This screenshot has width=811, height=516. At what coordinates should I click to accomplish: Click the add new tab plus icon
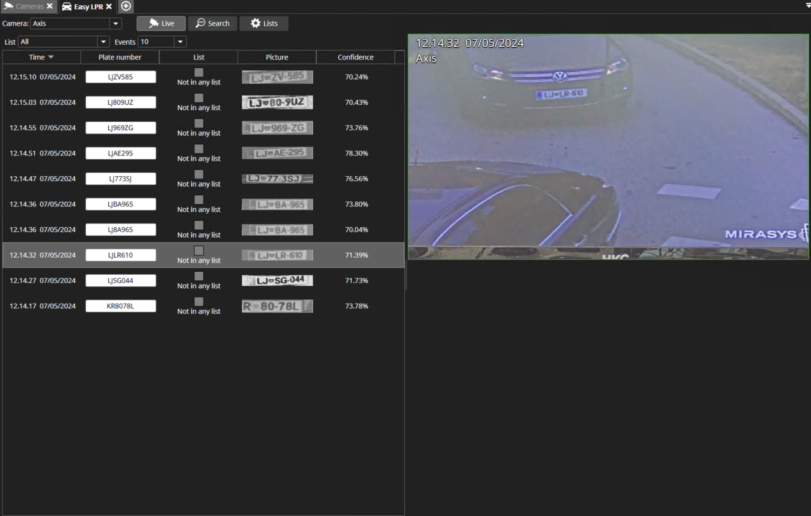(x=126, y=6)
